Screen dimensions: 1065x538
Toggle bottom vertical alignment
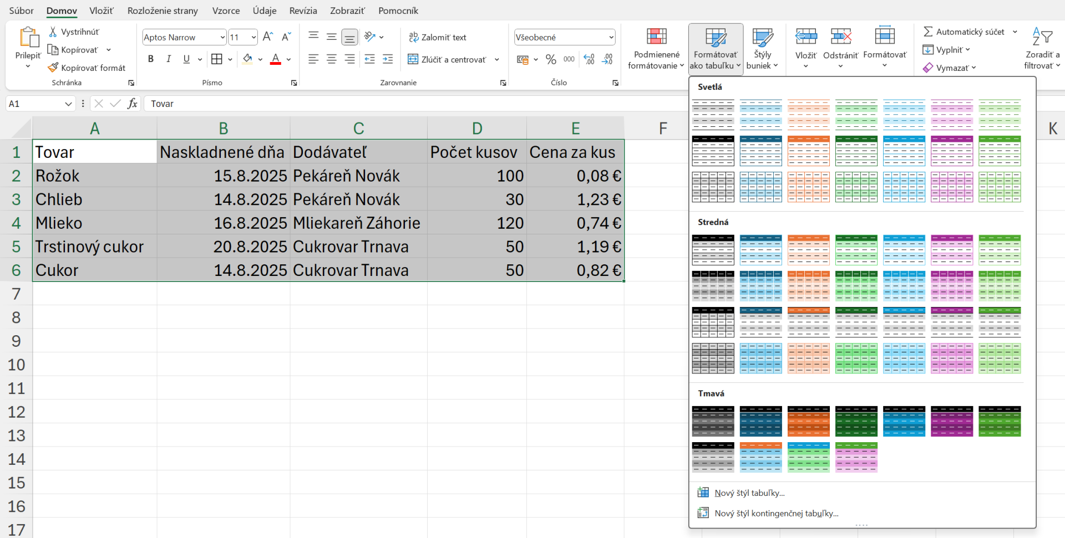click(x=349, y=37)
